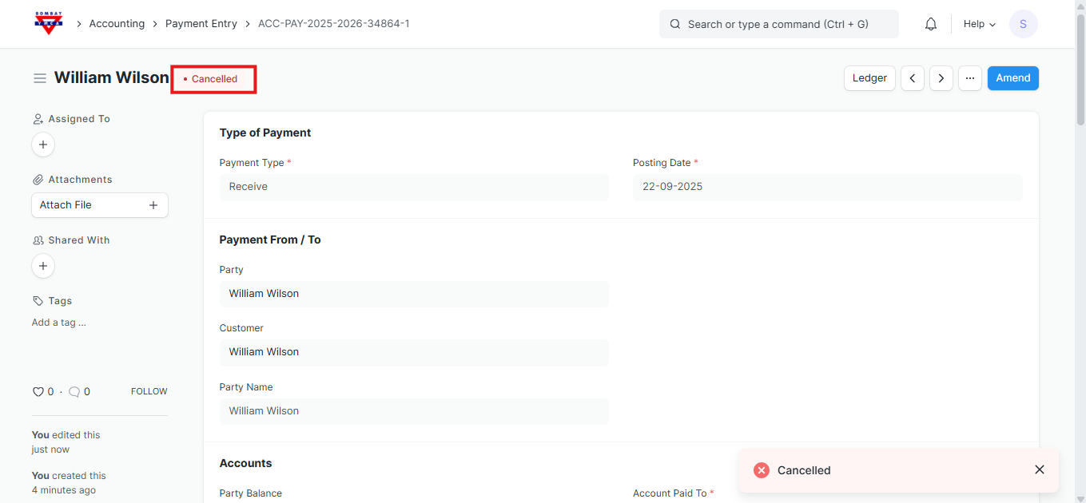Open the Ledger view
Screen dimensions: 1086x503
click(x=869, y=78)
